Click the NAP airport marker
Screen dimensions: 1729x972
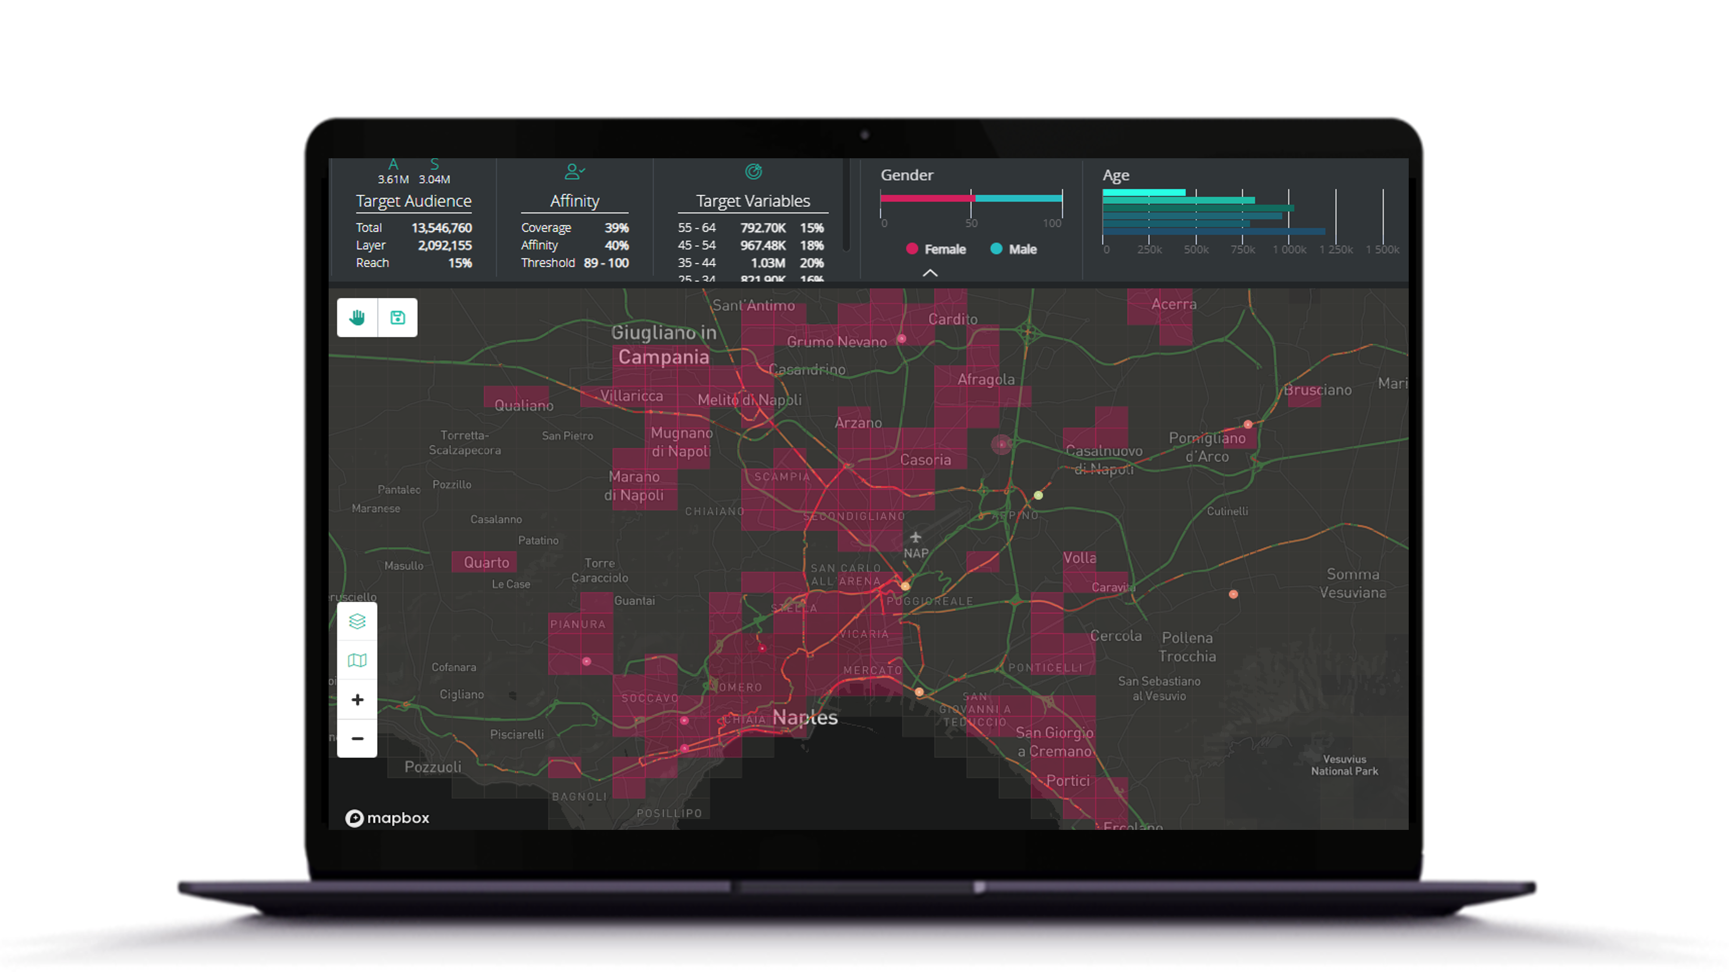[x=916, y=537]
